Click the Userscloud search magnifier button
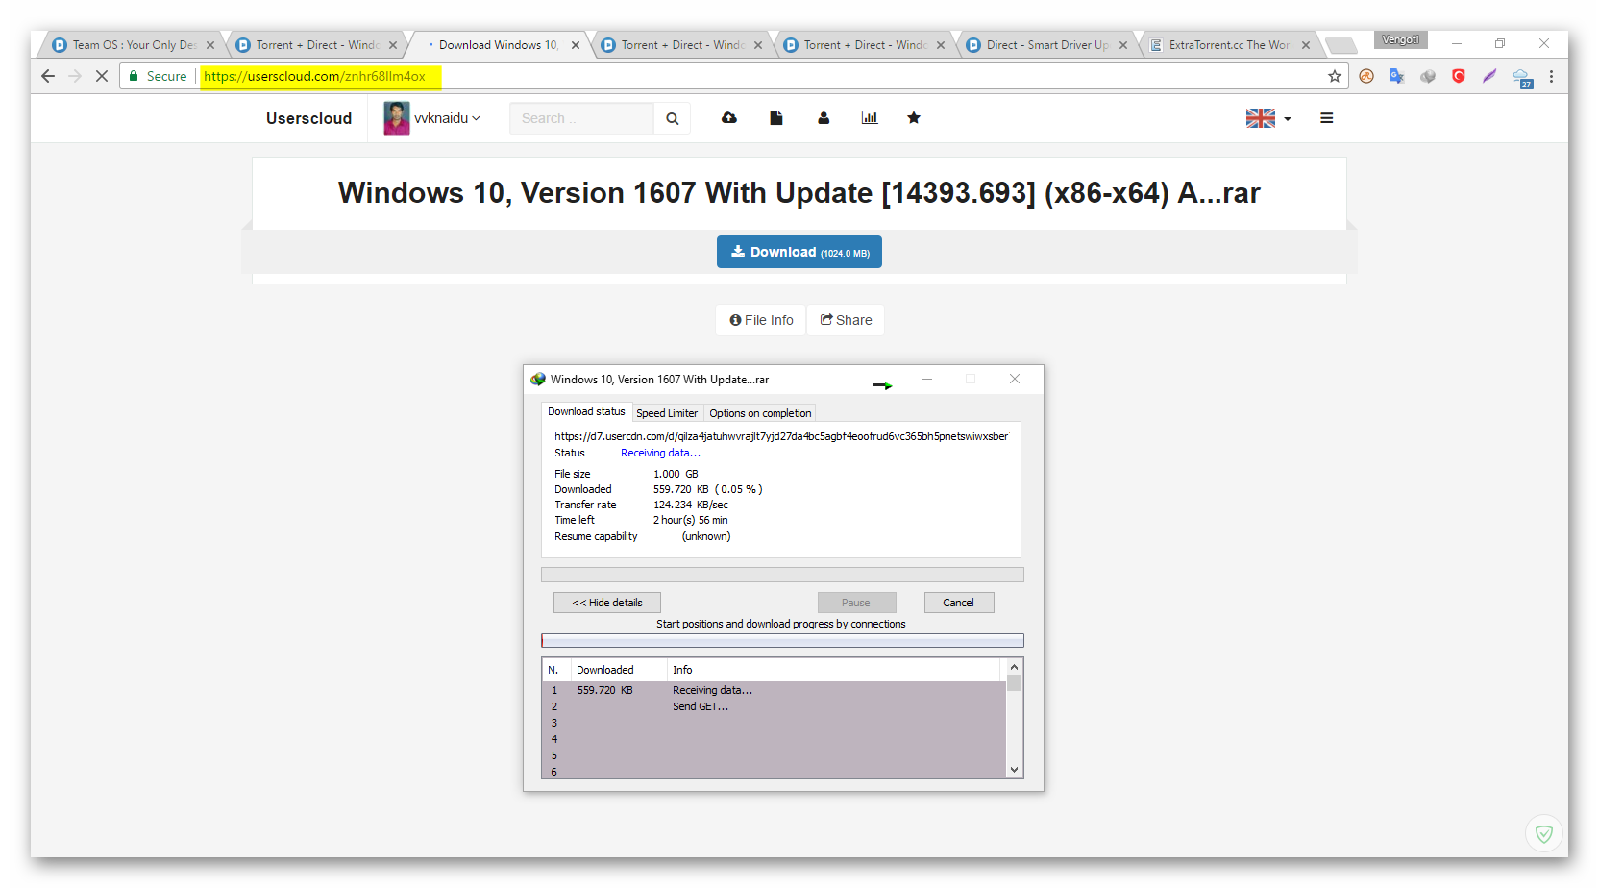Viewport: 1599px width, 888px height. point(672,118)
